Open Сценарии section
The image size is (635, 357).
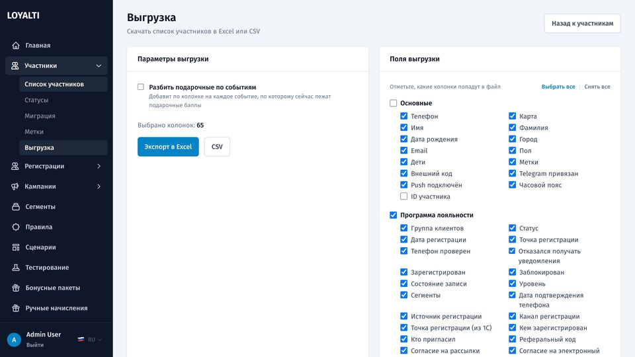pyautogui.click(x=56, y=247)
